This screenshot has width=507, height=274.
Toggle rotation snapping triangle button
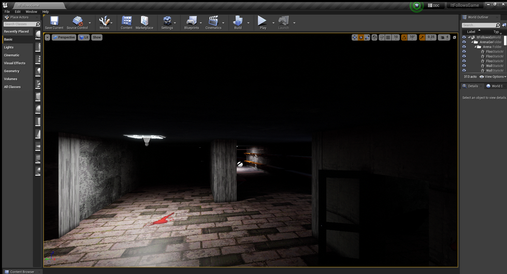[404, 37]
